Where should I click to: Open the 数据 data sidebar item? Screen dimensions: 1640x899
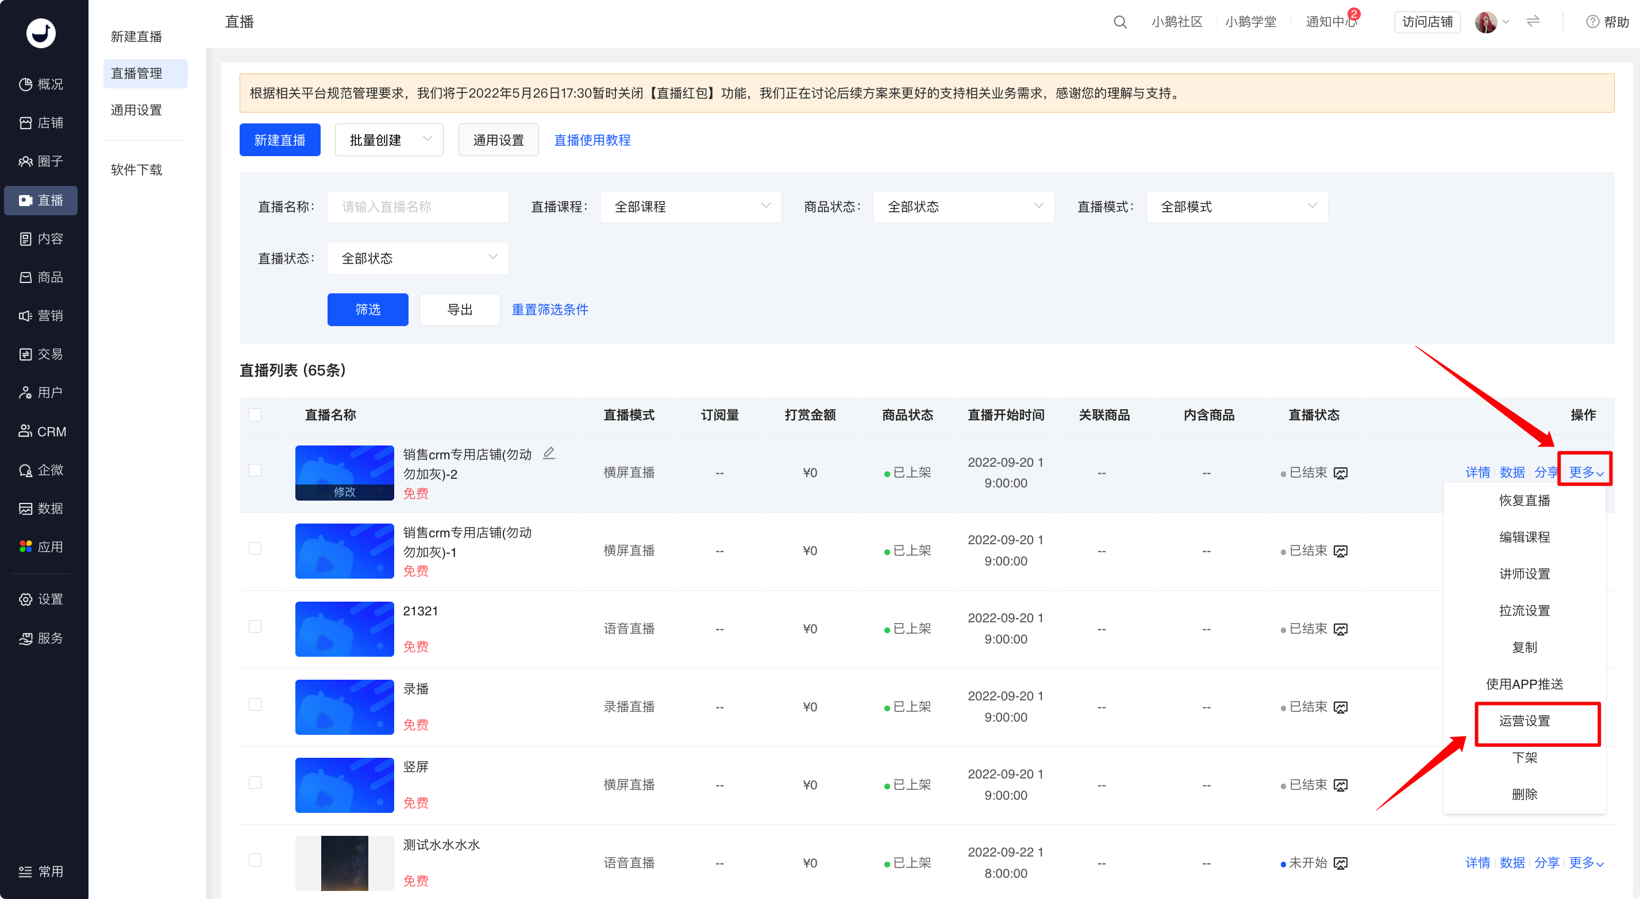[41, 509]
